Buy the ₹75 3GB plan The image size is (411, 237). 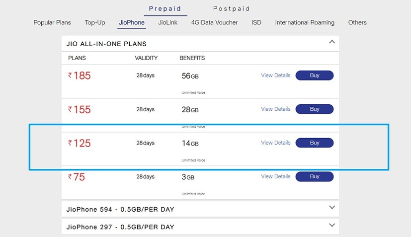coord(315,176)
